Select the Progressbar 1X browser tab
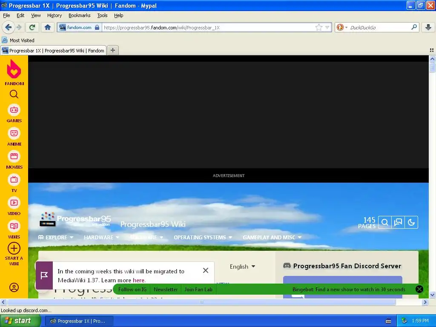 coord(53,50)
